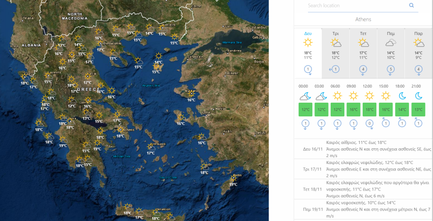The image size is (433, 221).
Task: Click the Athens sun marker on map
Action: [x=121, y=130]
